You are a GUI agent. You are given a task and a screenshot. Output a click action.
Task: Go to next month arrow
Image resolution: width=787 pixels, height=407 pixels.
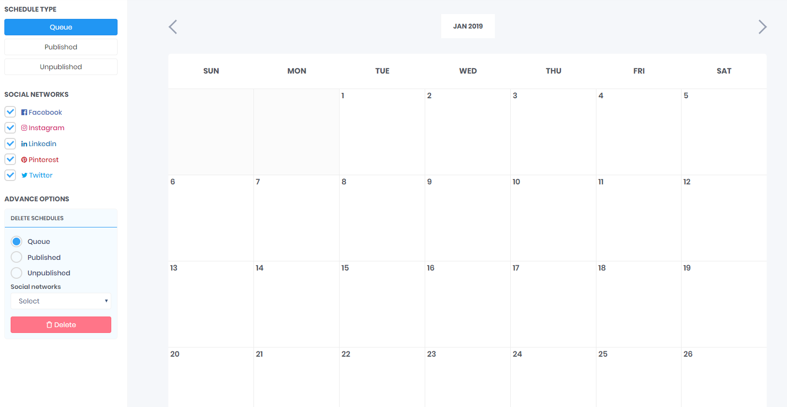(x=762, y=27)
